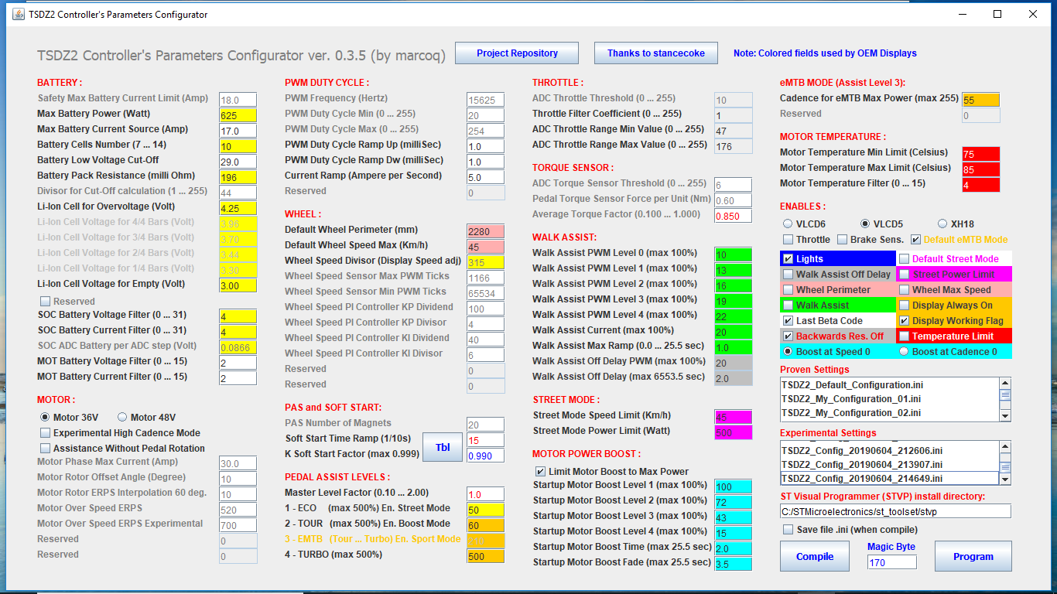Select the XH18 display radio button

coord(942,224)
